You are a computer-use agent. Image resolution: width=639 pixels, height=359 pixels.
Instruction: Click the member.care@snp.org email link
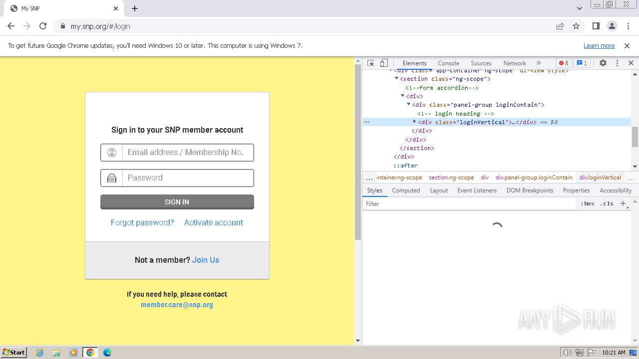[177, 305]
